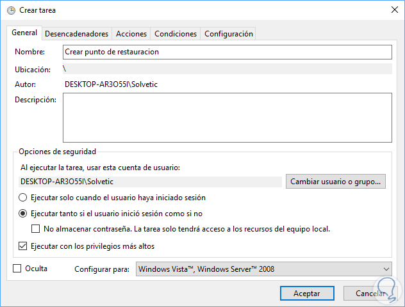
Task: Check the Oculta checkbox
Action: point(17,269)
